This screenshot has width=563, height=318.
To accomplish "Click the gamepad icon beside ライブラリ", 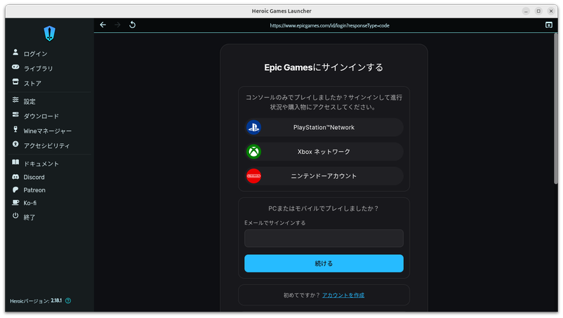I will tap(15, 67).
